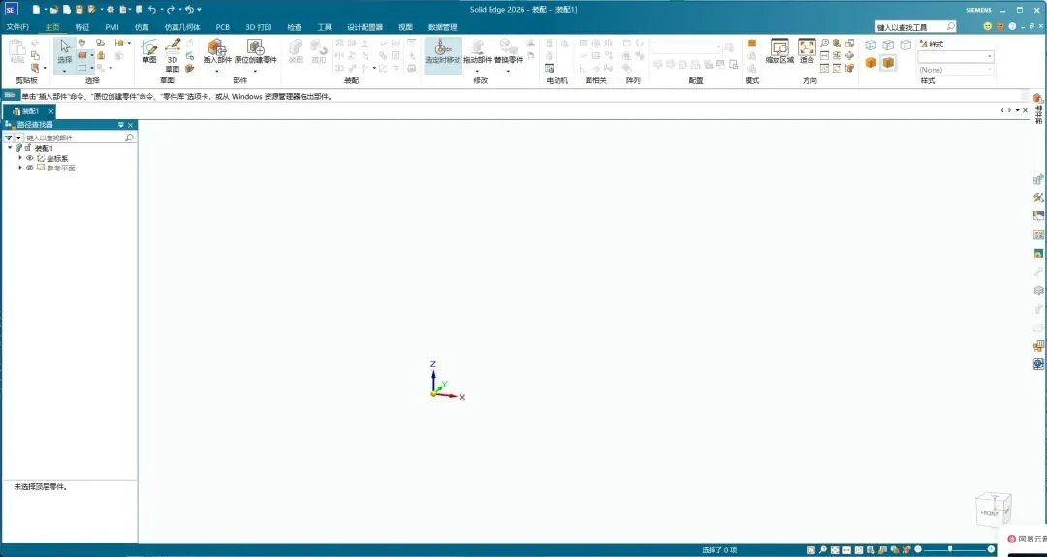
Task: Open the 样式 style combo box
Action: (x=956, y=57)
